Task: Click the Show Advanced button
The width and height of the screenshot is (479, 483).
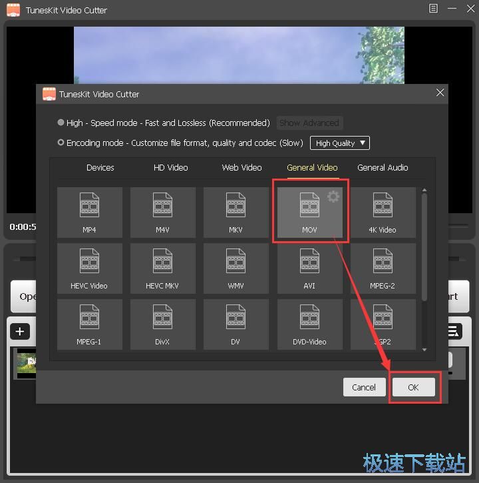Action: (x=309, y=123)
